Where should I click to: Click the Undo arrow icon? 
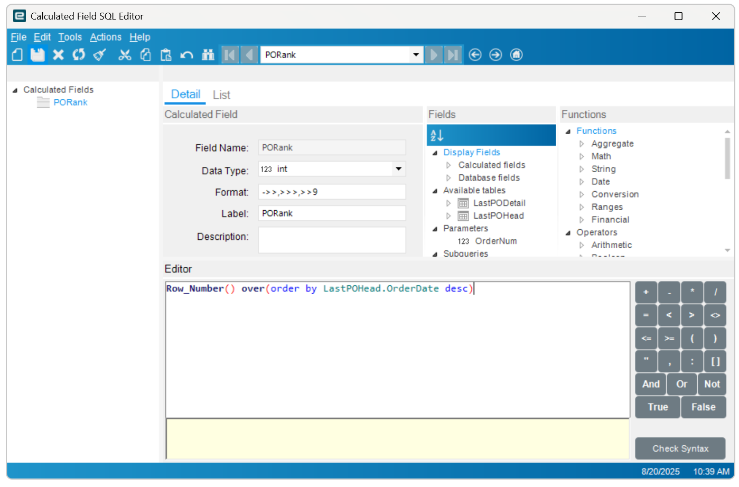(x=186, y=55)
